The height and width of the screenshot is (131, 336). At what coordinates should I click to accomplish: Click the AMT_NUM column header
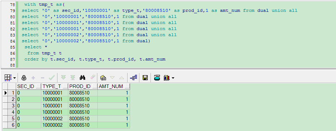pos(114,86)
